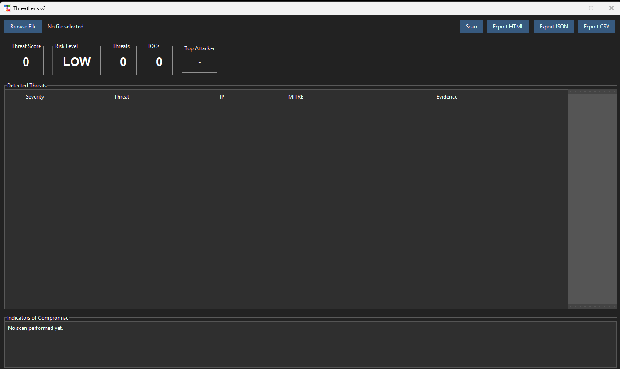The width and height of the screenshot is (620, 369).
Task: Click the Export JSON button
Action: tap(554, 26)
